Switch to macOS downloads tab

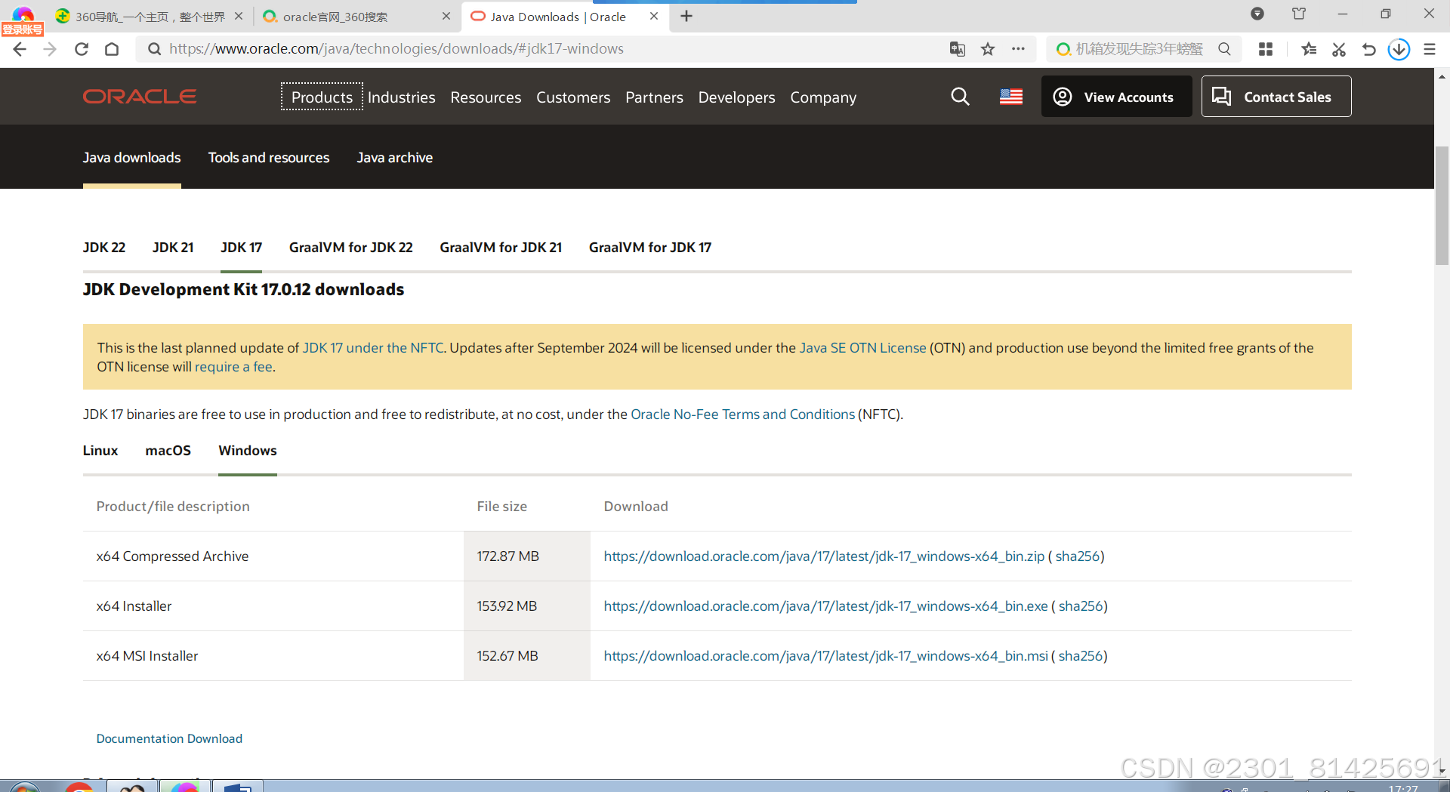168,451
